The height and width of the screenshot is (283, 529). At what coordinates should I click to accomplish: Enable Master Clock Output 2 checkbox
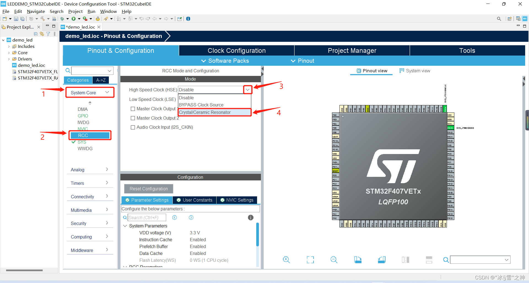(x=133, y=118)
